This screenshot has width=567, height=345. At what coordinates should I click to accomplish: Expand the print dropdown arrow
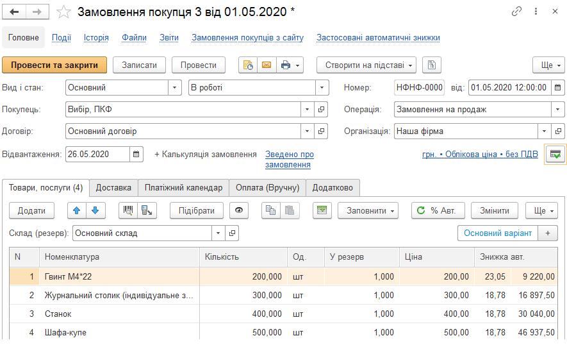(298, 65)
